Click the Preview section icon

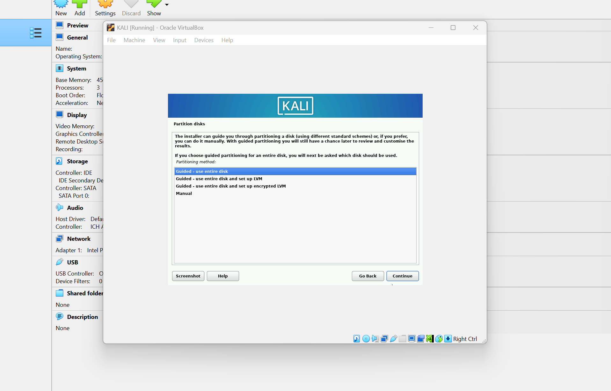point(60,25)
